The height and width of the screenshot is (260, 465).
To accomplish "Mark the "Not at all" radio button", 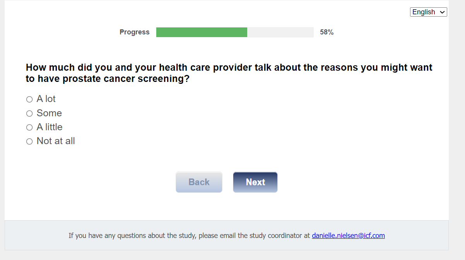I will (29, 141).
